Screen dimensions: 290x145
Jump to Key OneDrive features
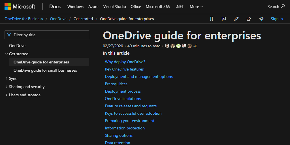click(124, 69)
